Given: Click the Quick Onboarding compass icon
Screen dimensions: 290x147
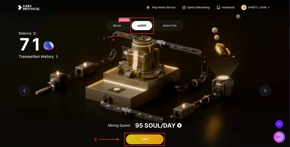Looking at the screenshot, I should [184, 8].
